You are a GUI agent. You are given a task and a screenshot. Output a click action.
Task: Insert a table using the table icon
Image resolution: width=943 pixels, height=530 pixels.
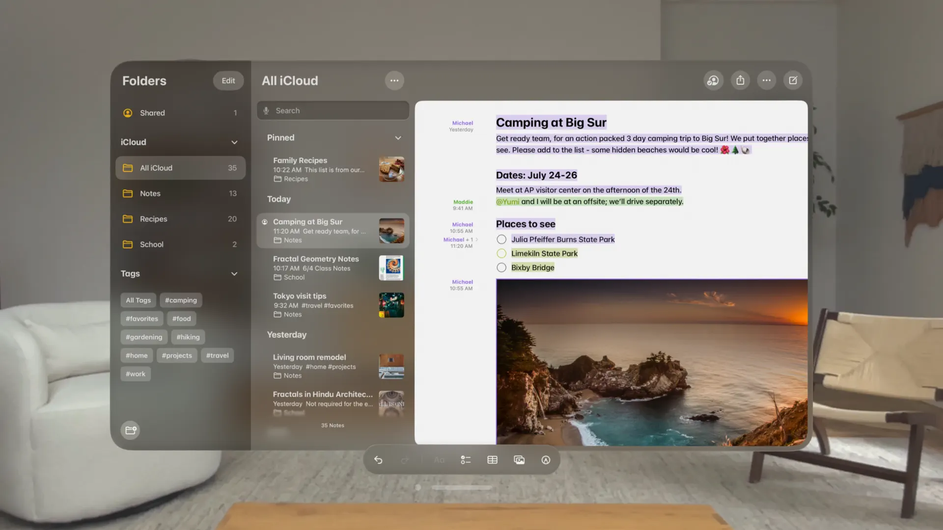click(492, 460)
